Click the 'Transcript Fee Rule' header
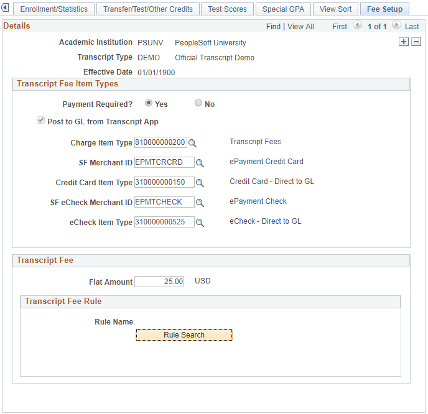 [63, 301]
